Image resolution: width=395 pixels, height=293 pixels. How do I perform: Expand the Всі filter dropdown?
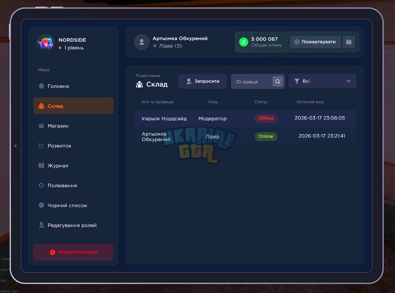point(323,81)
